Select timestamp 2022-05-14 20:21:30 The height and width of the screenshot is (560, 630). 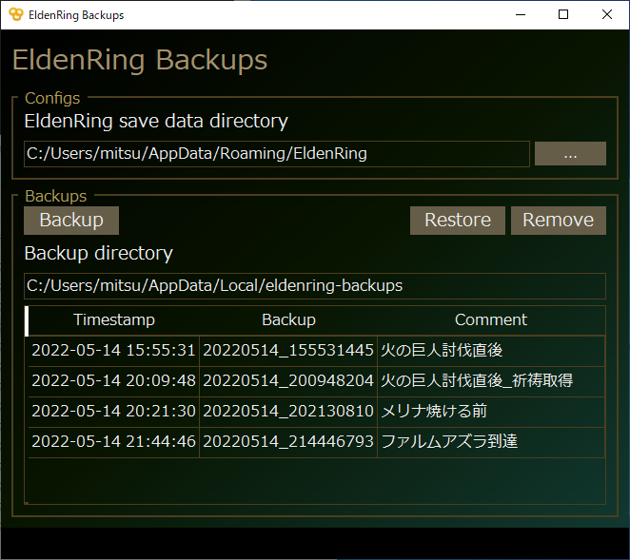[113, 411]
